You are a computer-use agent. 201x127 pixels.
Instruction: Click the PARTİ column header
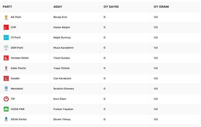click(x=7, y=7)
